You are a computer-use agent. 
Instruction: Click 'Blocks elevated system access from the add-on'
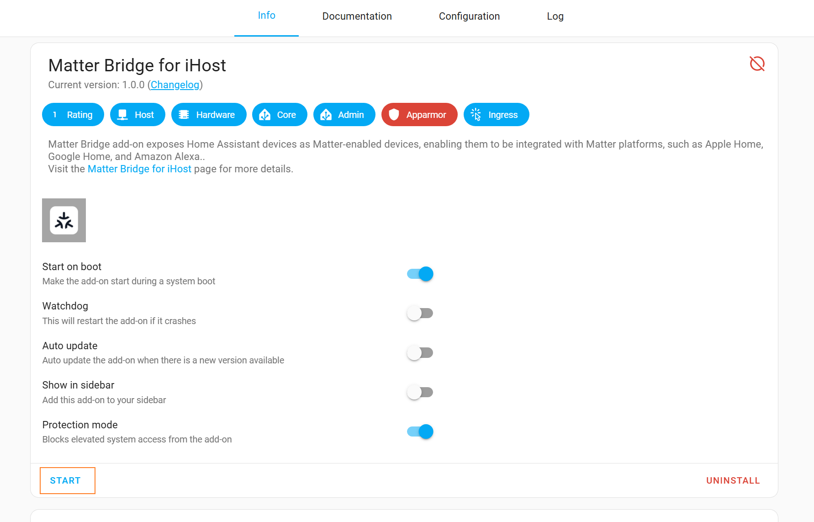click(x=137, y=439)
